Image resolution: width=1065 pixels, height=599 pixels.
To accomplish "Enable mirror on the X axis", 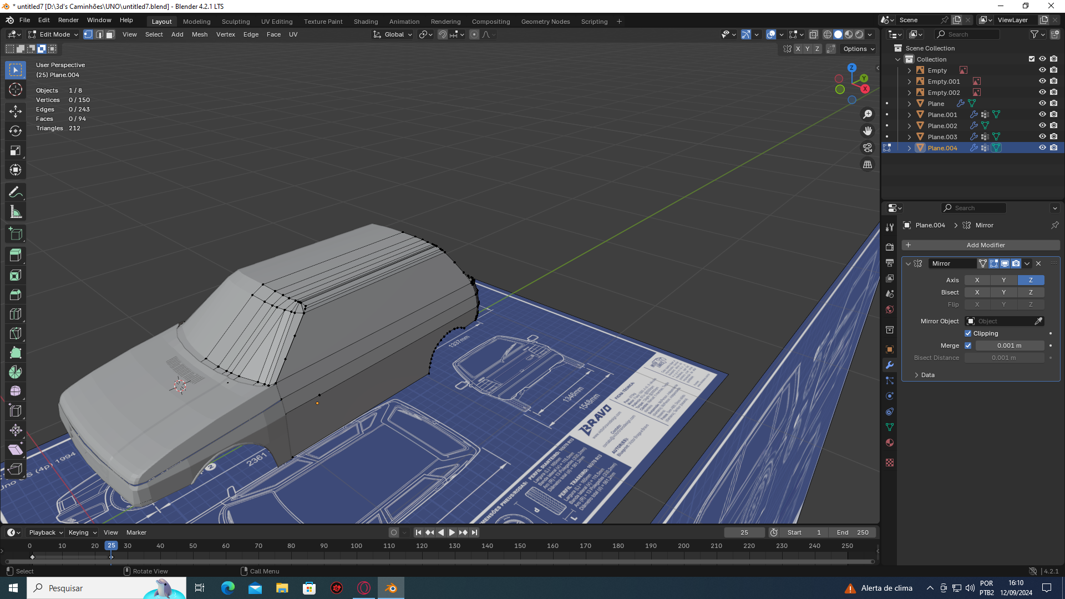I will click(977, 280).
